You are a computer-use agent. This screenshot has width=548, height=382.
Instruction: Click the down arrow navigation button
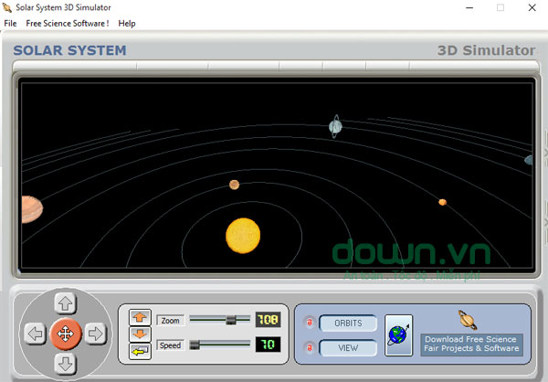coord(66,364)
